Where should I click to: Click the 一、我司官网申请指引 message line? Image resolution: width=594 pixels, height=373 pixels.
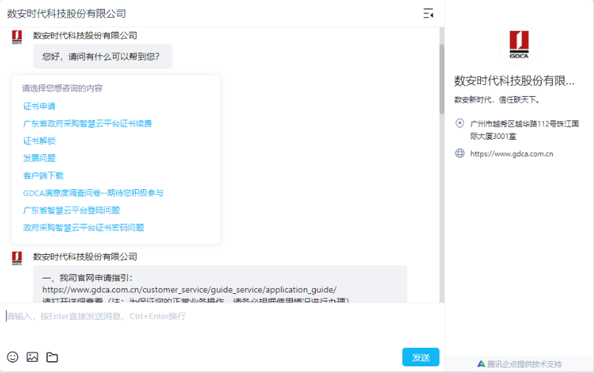[x=87, y=278]
